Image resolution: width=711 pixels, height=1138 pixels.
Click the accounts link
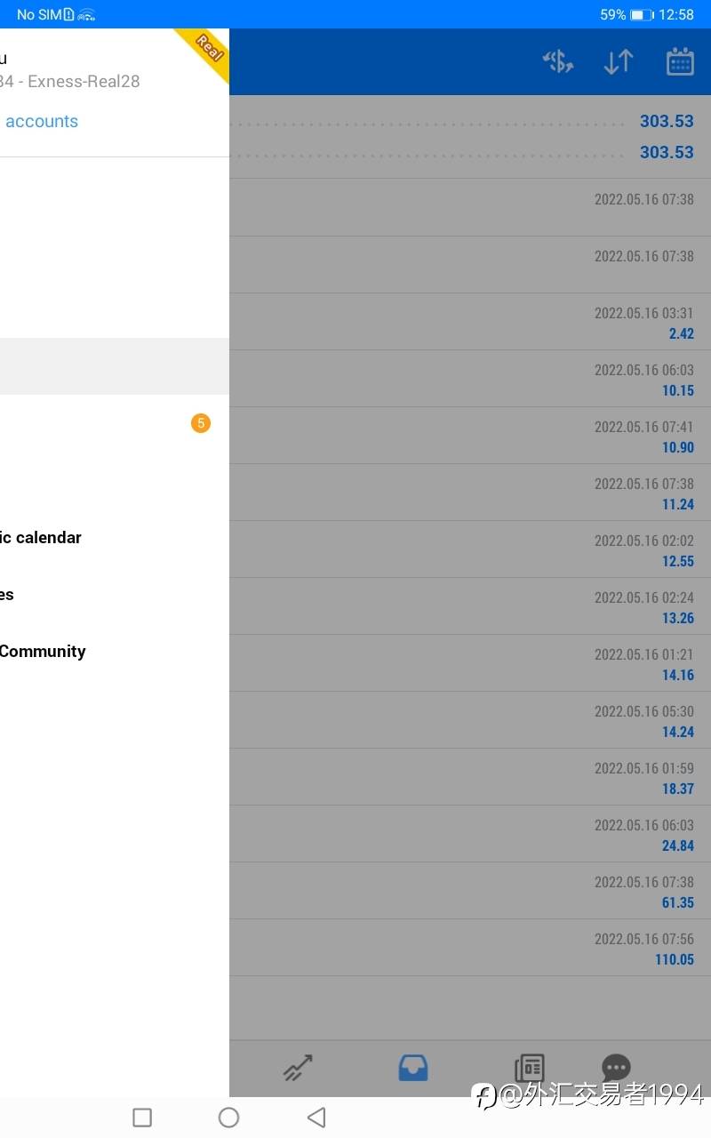(42, 122)
